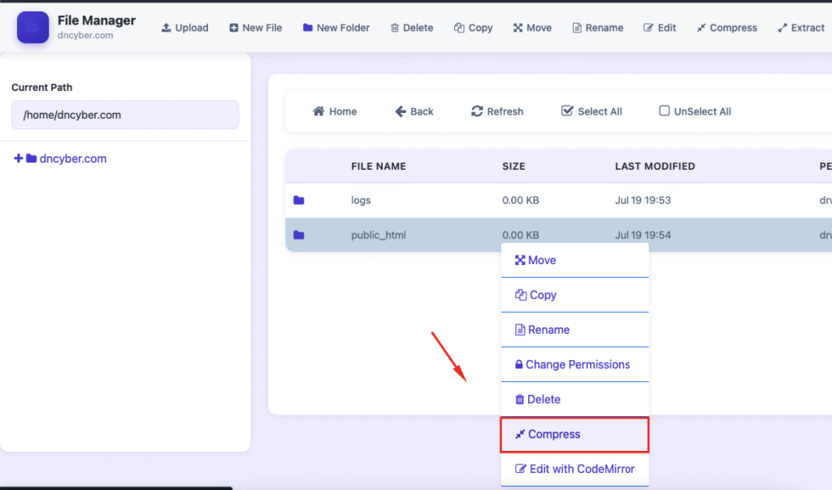Click the Compress icon in context menu

click(x=520, y=434)
